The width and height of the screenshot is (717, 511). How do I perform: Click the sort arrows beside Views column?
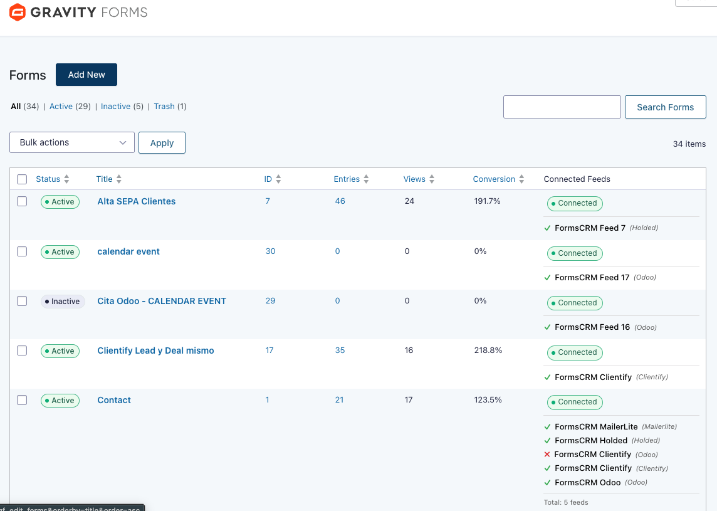(432, 179)
